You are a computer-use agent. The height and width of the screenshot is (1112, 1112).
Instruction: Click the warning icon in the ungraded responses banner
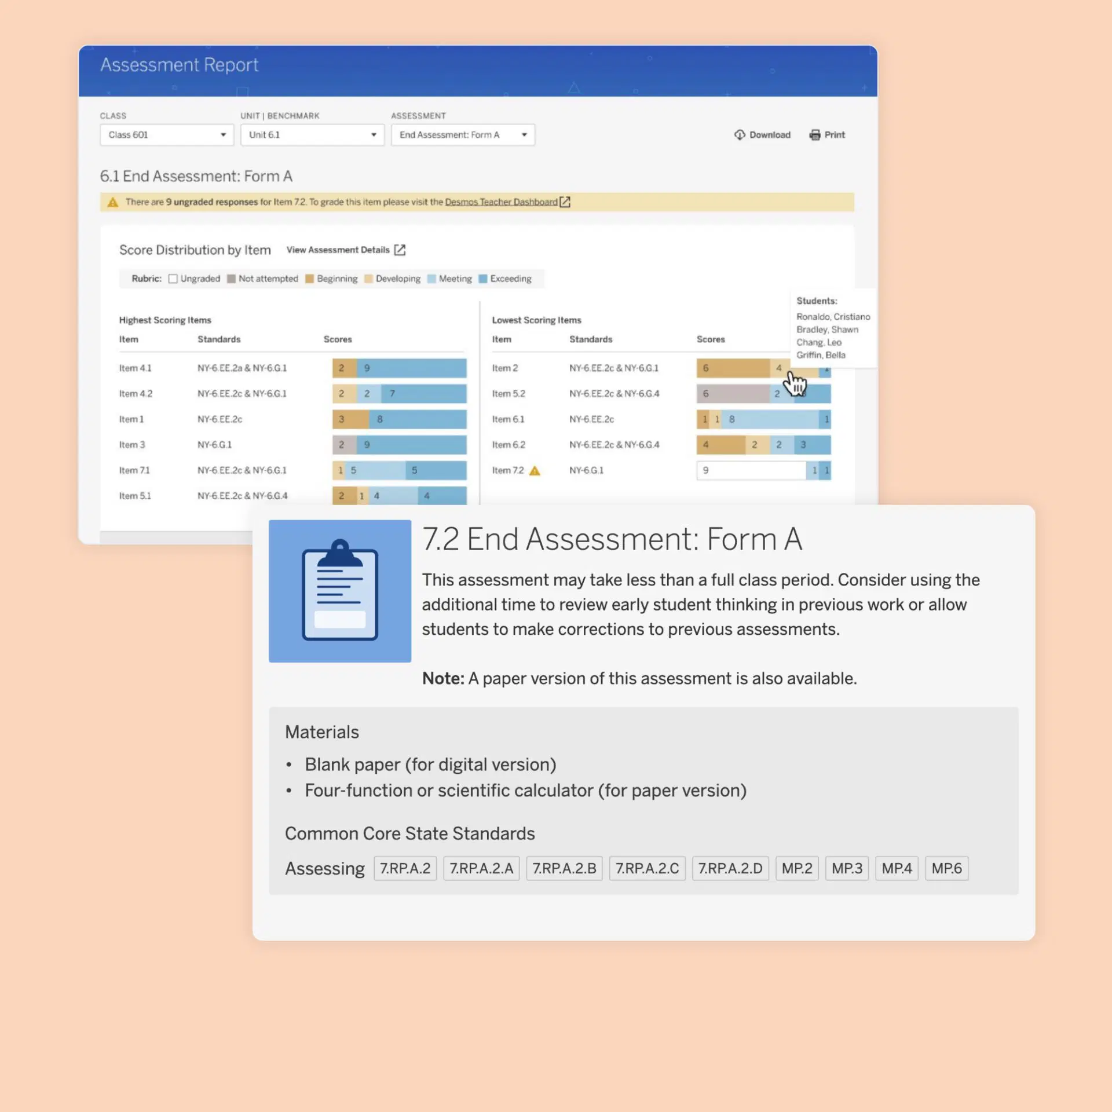[x=114, y=202]
